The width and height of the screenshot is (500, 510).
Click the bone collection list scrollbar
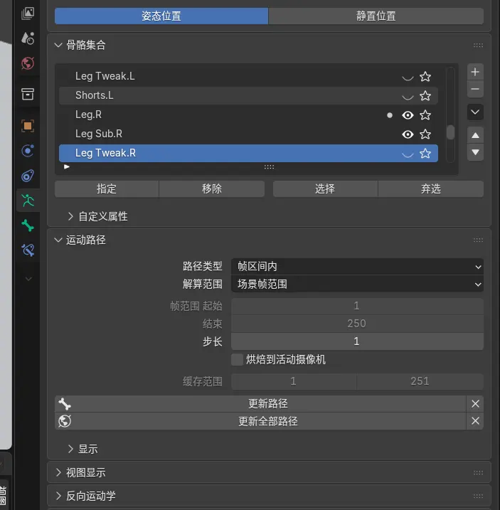click(x=450, y=132)
